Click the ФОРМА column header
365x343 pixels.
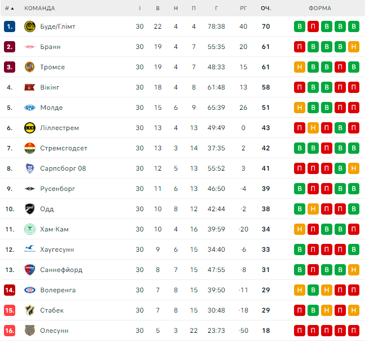tap(320, 8)
